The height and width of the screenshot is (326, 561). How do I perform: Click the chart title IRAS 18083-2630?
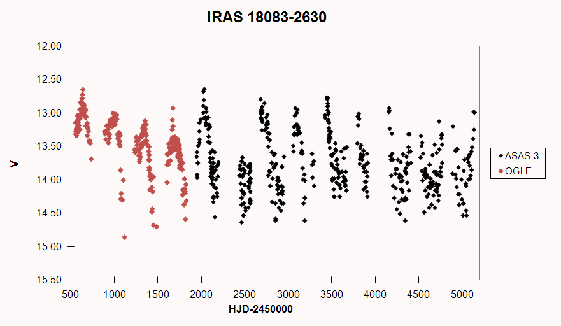coord(267,17)
